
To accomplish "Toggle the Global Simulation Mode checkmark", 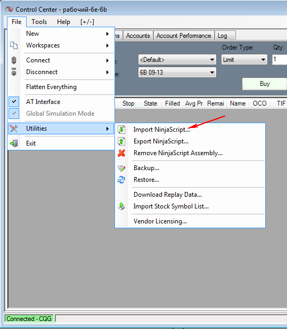I will 14,114.
